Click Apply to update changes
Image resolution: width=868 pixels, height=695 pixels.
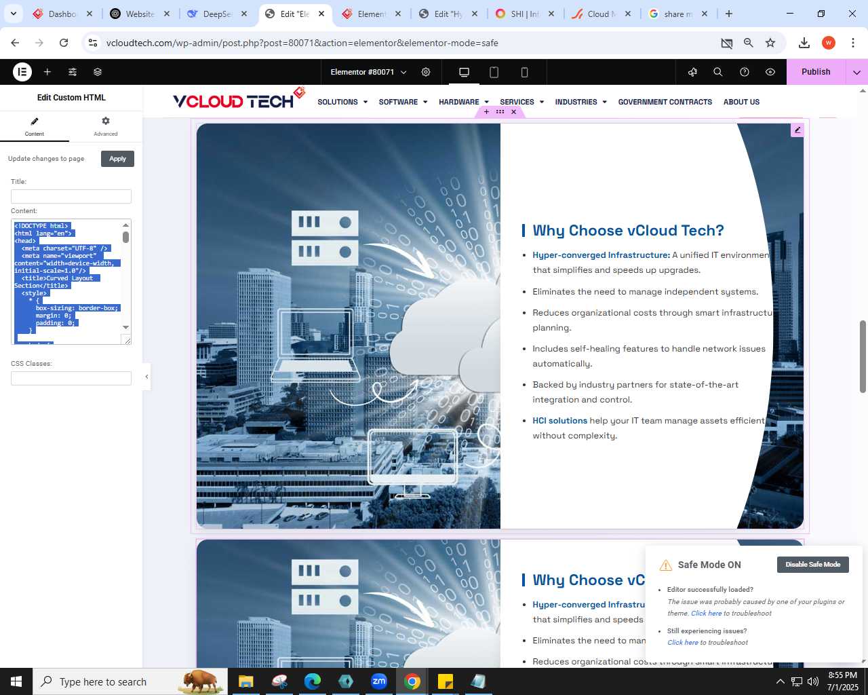click(x=117, y=159)
